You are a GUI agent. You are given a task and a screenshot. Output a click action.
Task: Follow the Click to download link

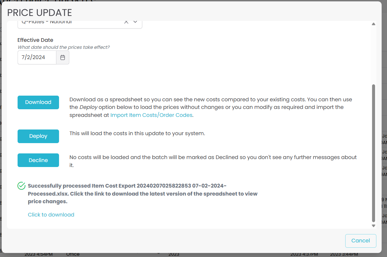tap(51, 214)
